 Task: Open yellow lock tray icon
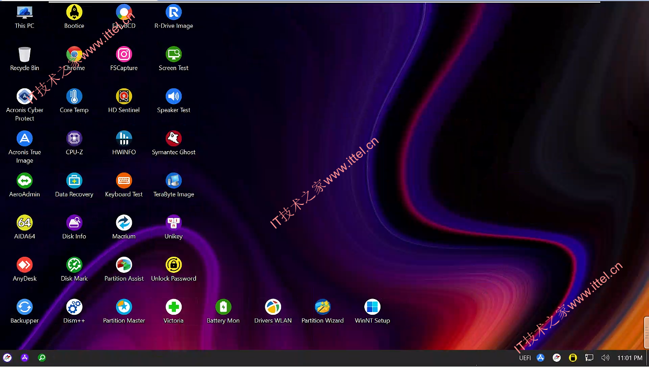[573, 358]
